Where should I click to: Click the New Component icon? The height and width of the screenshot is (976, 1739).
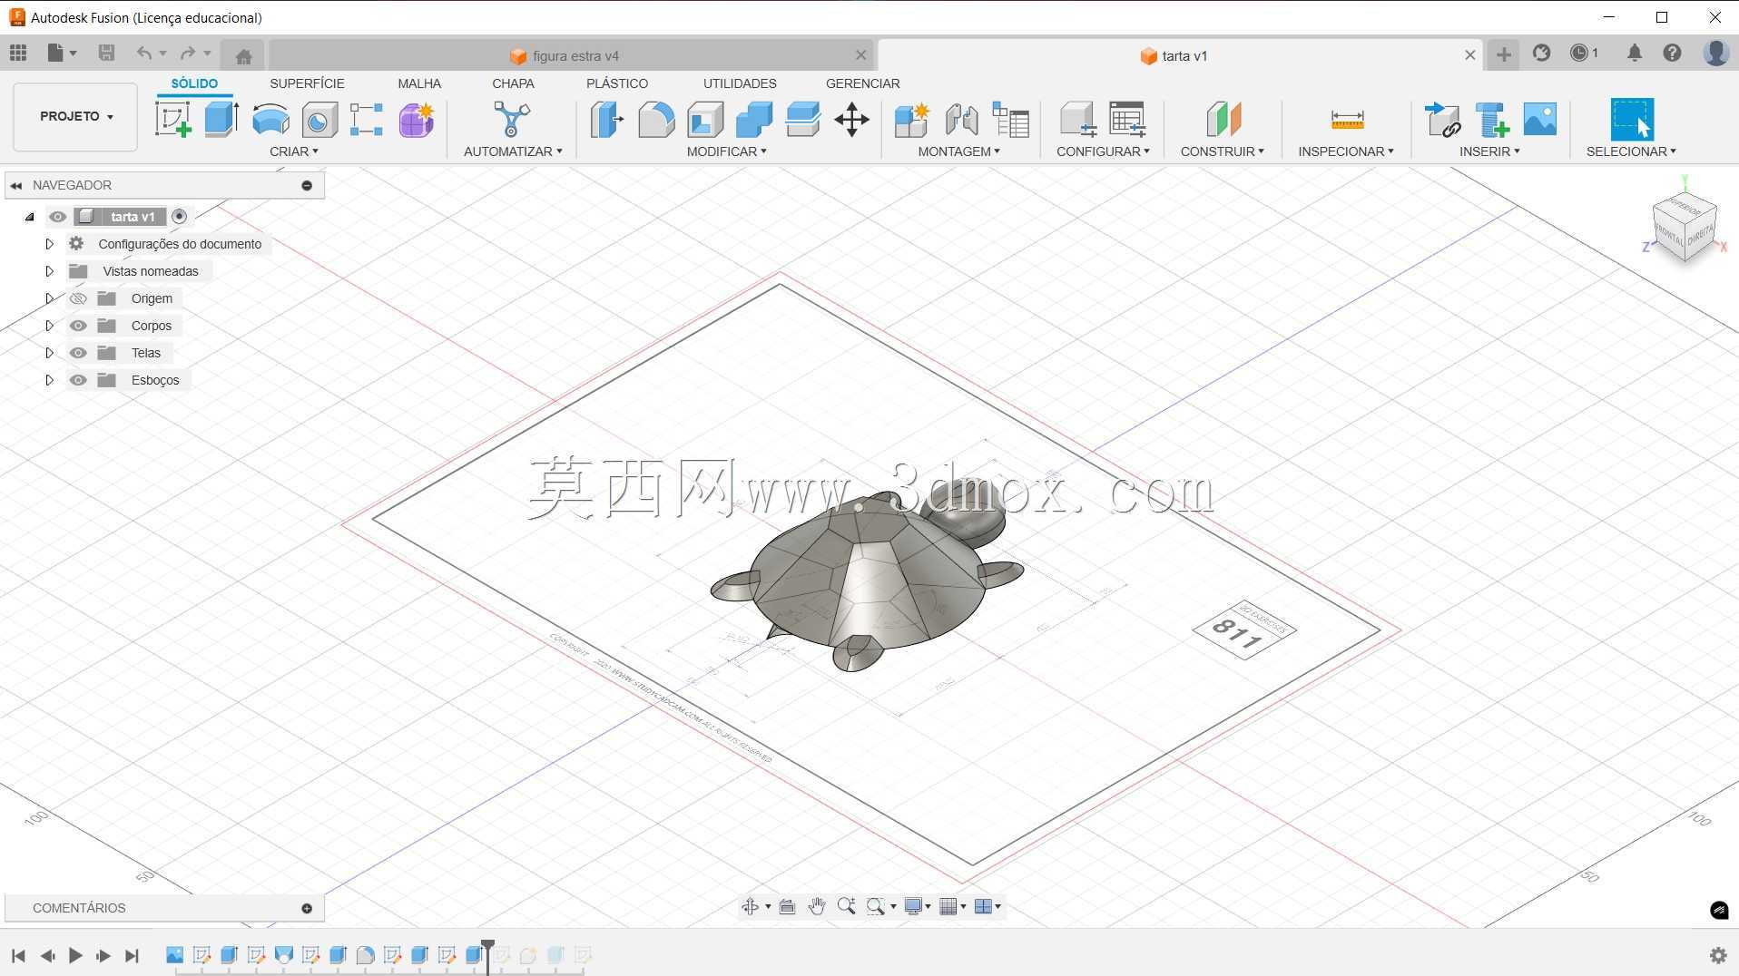pyautogui.click(x=911, y=120)
